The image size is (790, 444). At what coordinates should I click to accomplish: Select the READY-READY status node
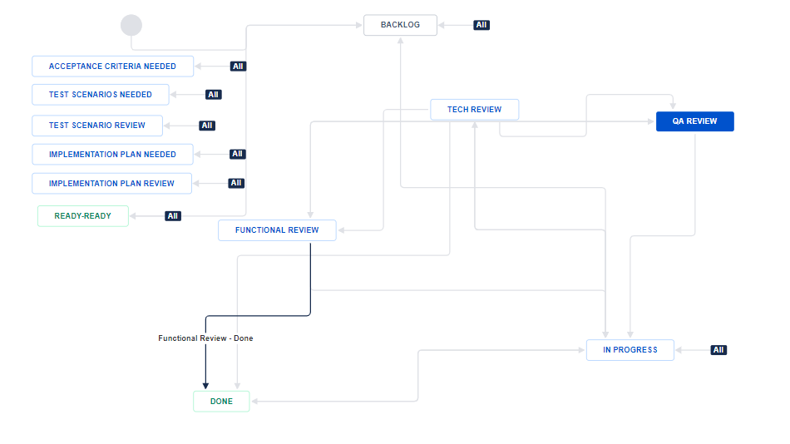point(83,216)
